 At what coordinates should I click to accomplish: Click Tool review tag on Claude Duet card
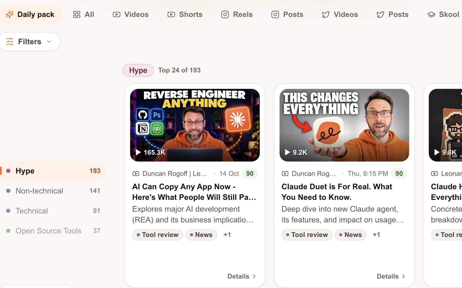pos(307,235)
